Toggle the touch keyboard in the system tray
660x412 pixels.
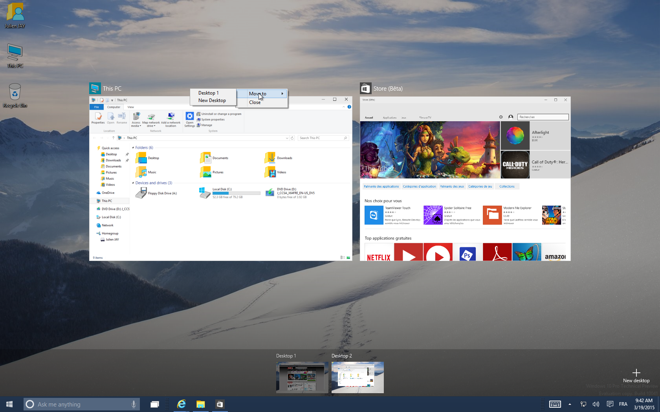[555, 404]
